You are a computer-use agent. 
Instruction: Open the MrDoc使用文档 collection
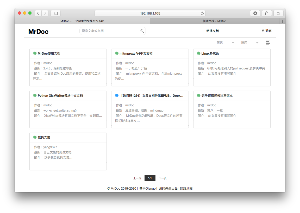49,54
